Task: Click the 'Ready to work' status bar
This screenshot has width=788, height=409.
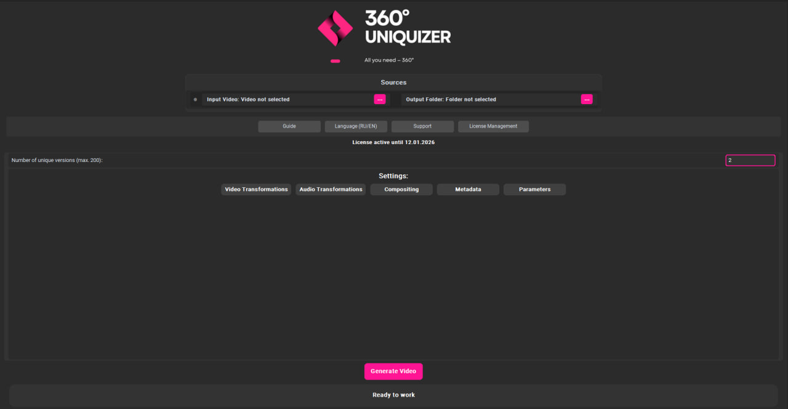Action: tap(393, 394)
